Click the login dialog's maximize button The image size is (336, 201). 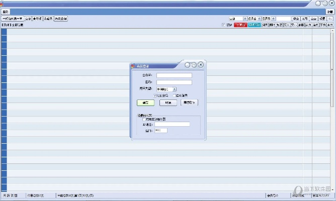pos(194,65)
